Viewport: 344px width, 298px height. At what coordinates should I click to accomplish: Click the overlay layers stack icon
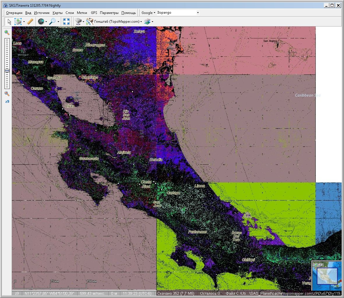click(148, 22)
